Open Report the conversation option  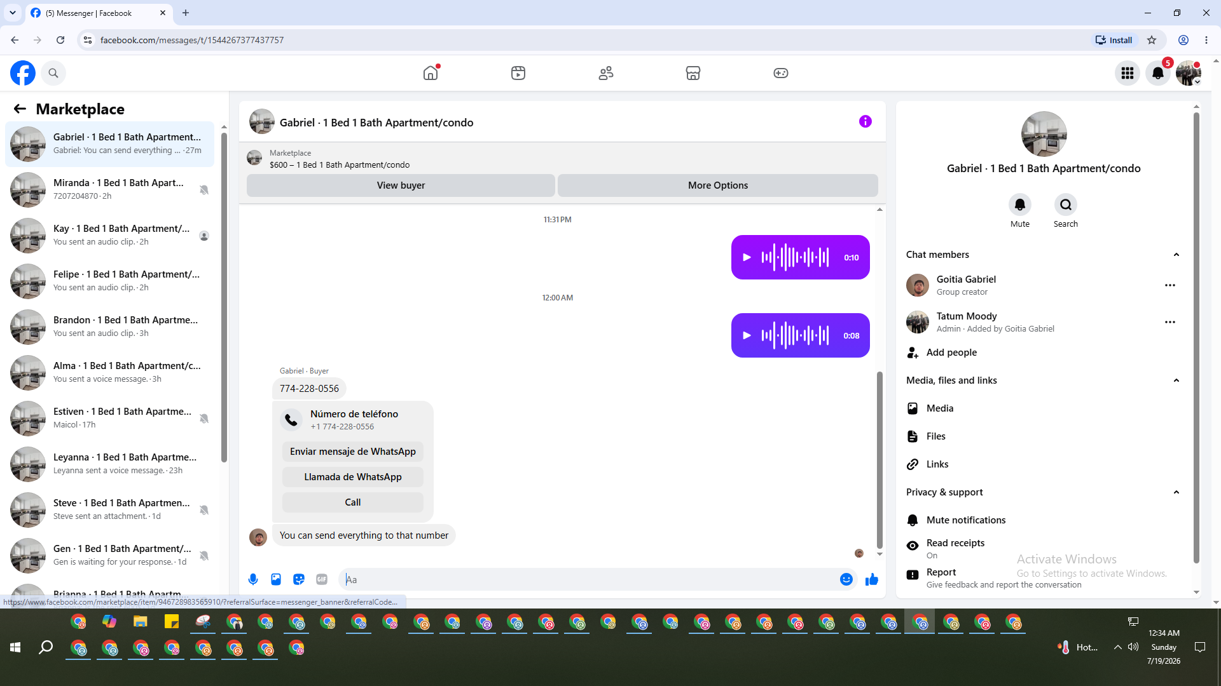(1043, 577)
